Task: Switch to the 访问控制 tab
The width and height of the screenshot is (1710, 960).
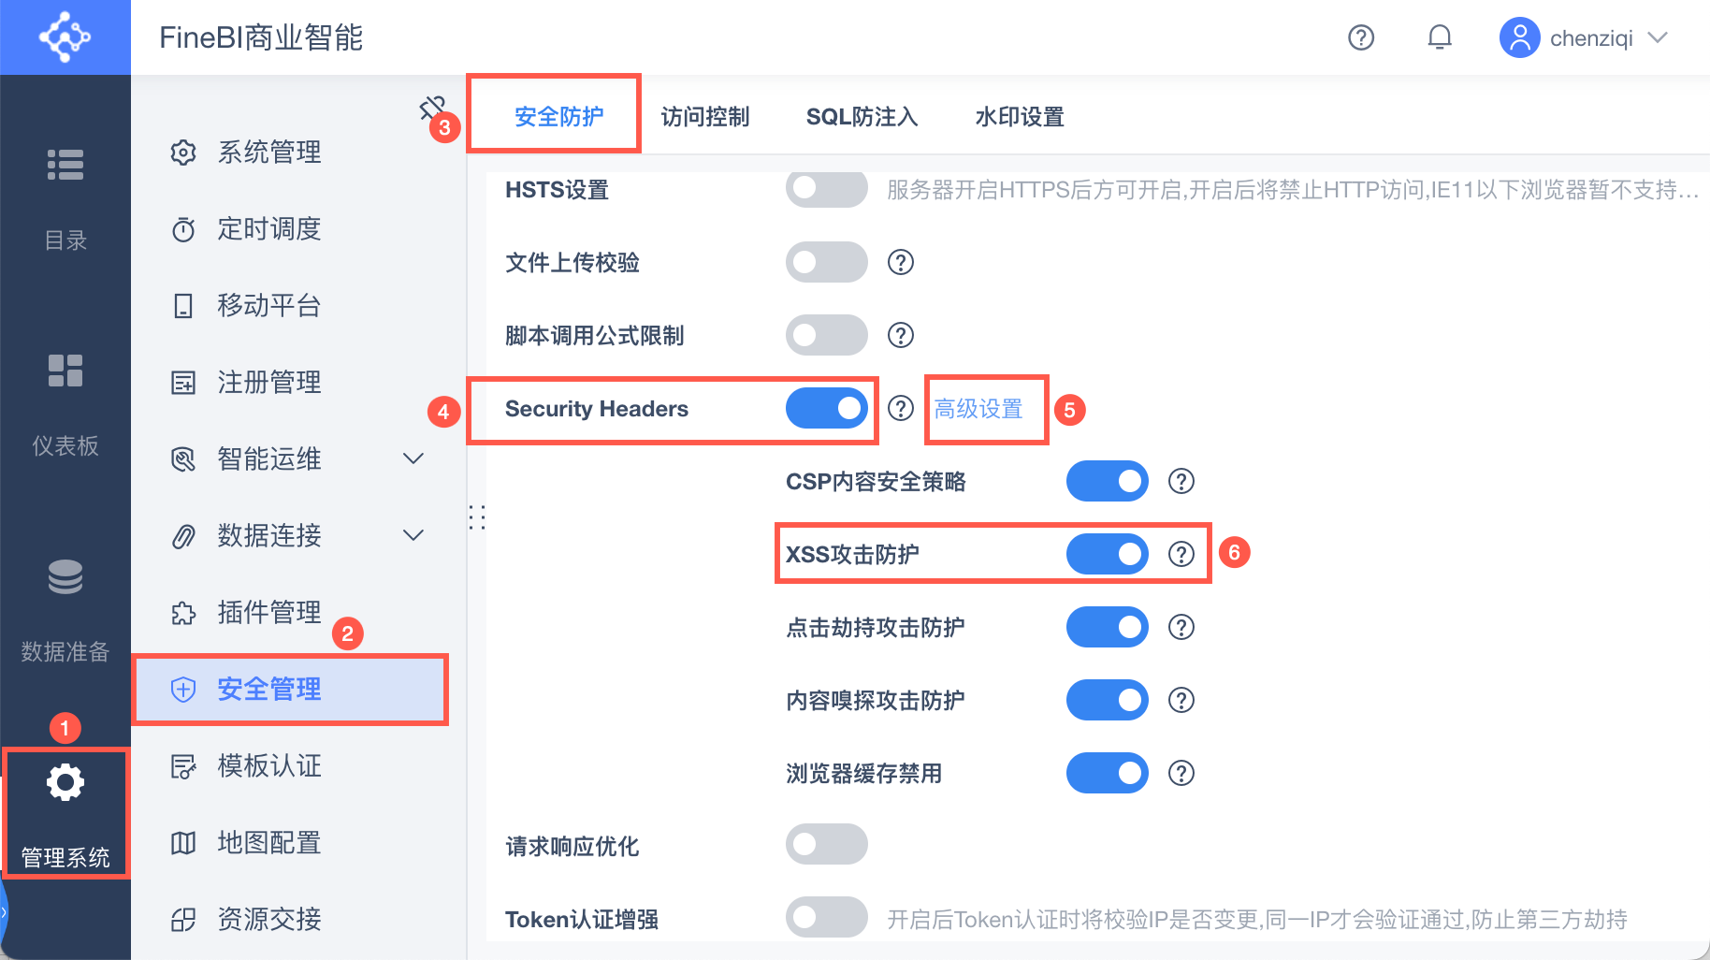Action: coord(704,117)
